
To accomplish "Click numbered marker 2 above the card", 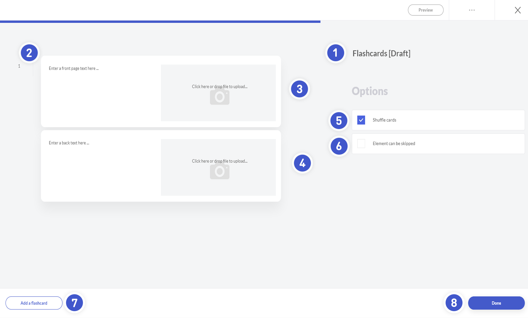I will click(29, 53).
